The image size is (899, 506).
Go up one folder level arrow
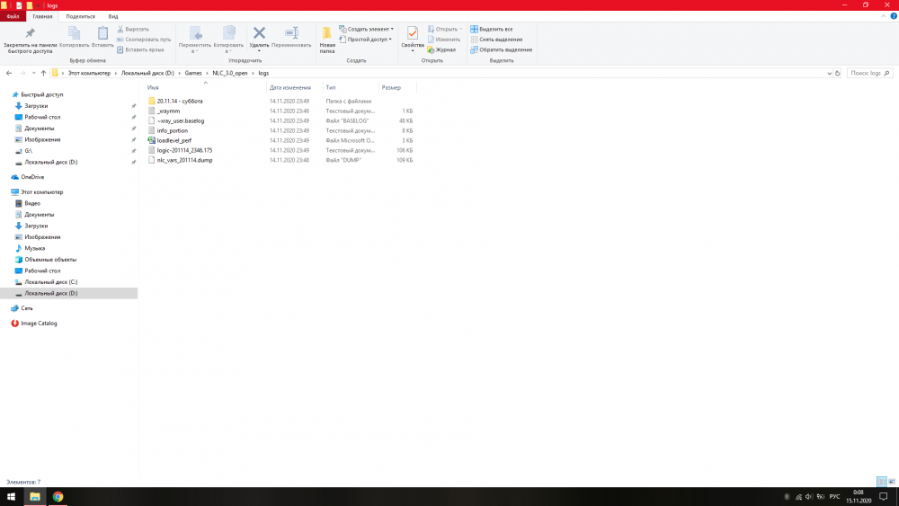click(x=43, y=74)
